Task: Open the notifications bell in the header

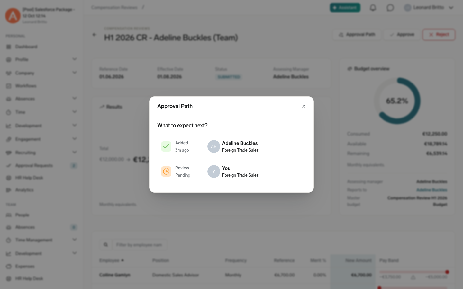Action: tap(373, 7)
